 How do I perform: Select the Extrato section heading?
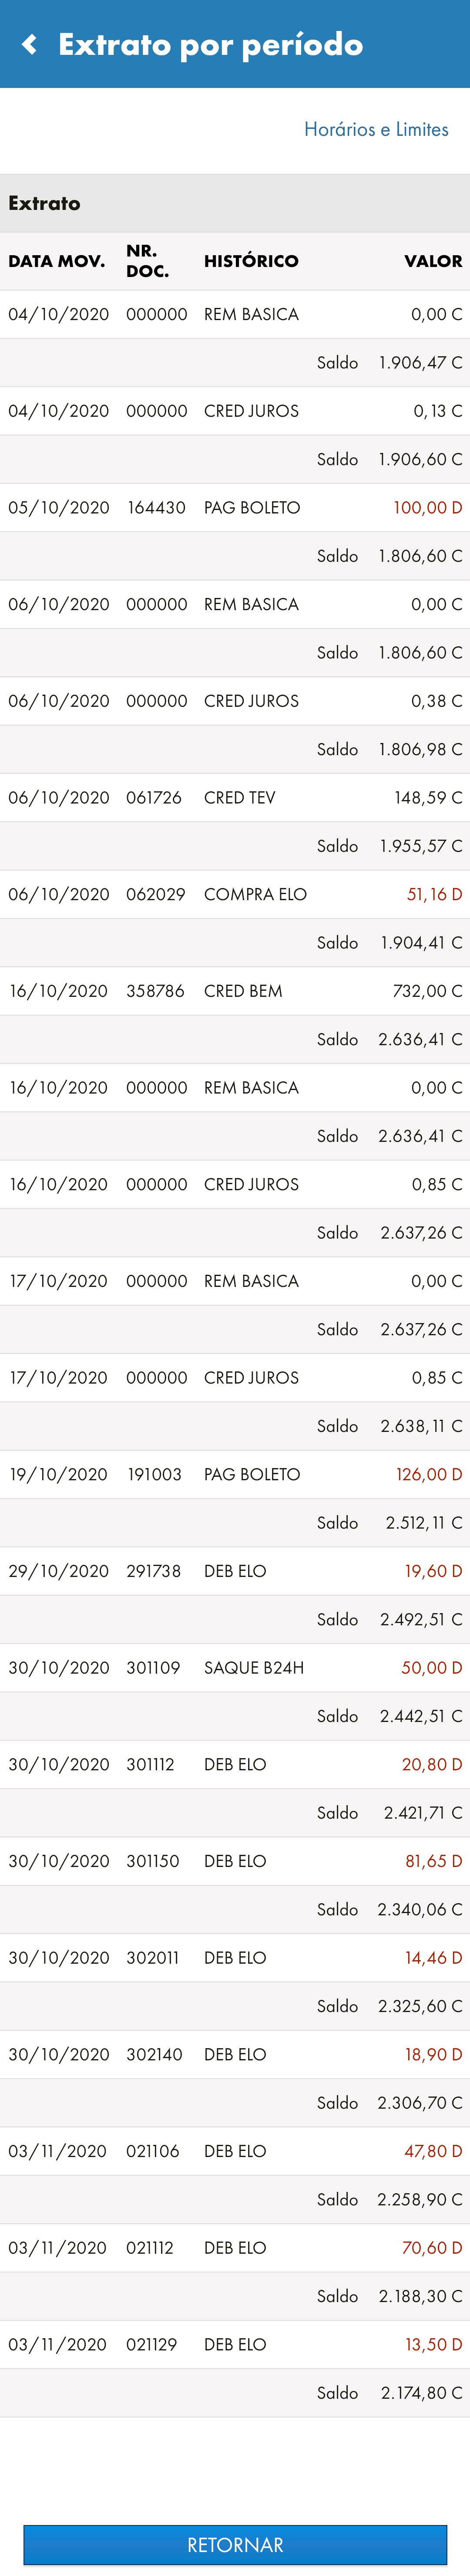(x=44, y=203)
